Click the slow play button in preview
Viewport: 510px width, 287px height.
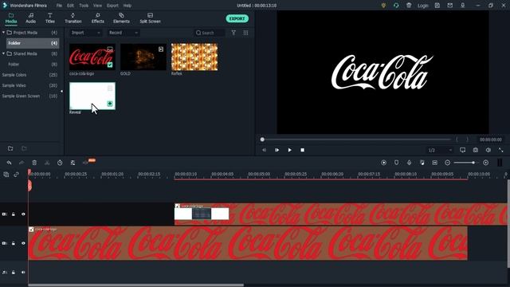coord(277,150)
